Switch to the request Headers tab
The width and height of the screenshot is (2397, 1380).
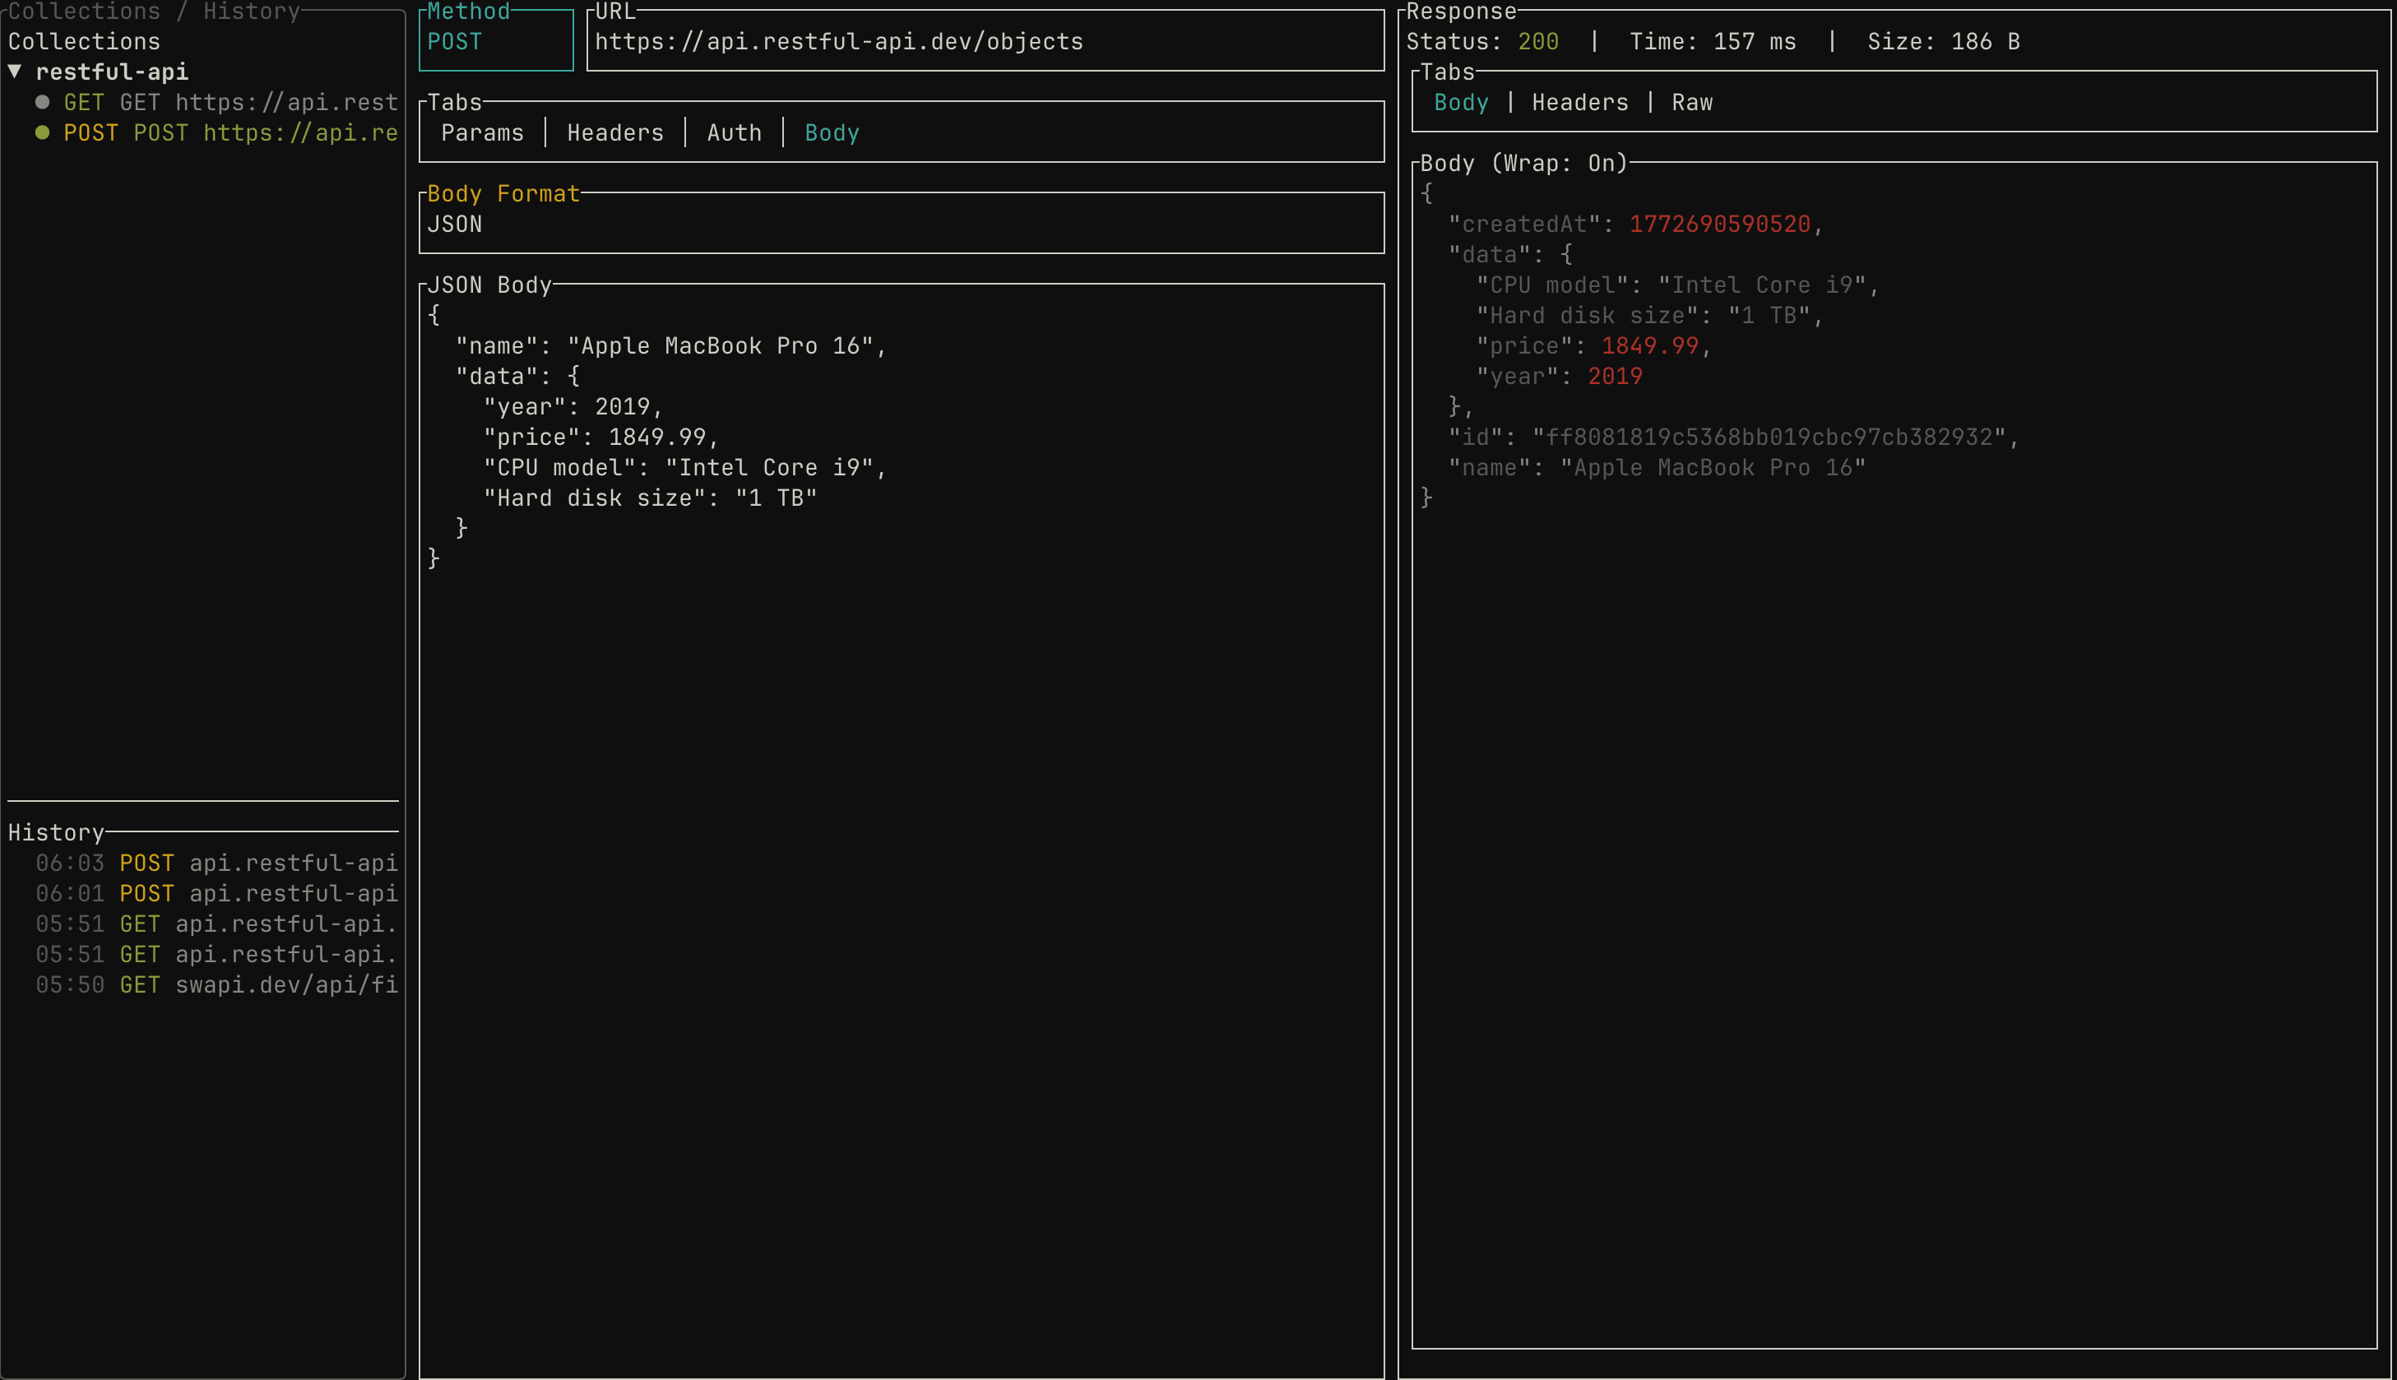(615, 132)
